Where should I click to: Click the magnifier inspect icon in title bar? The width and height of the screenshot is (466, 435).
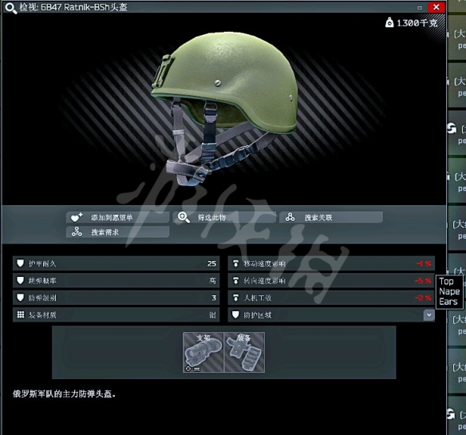click(10, 8)
